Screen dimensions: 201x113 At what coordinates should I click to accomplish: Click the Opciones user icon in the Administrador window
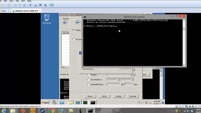coord(65,22)
